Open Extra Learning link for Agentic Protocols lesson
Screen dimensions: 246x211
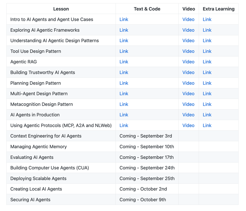pyautogui.click(x=207, y=125)
